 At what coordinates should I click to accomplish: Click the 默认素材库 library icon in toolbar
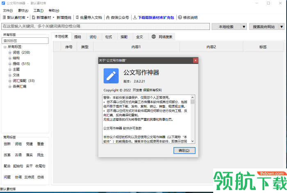(4, 17)
